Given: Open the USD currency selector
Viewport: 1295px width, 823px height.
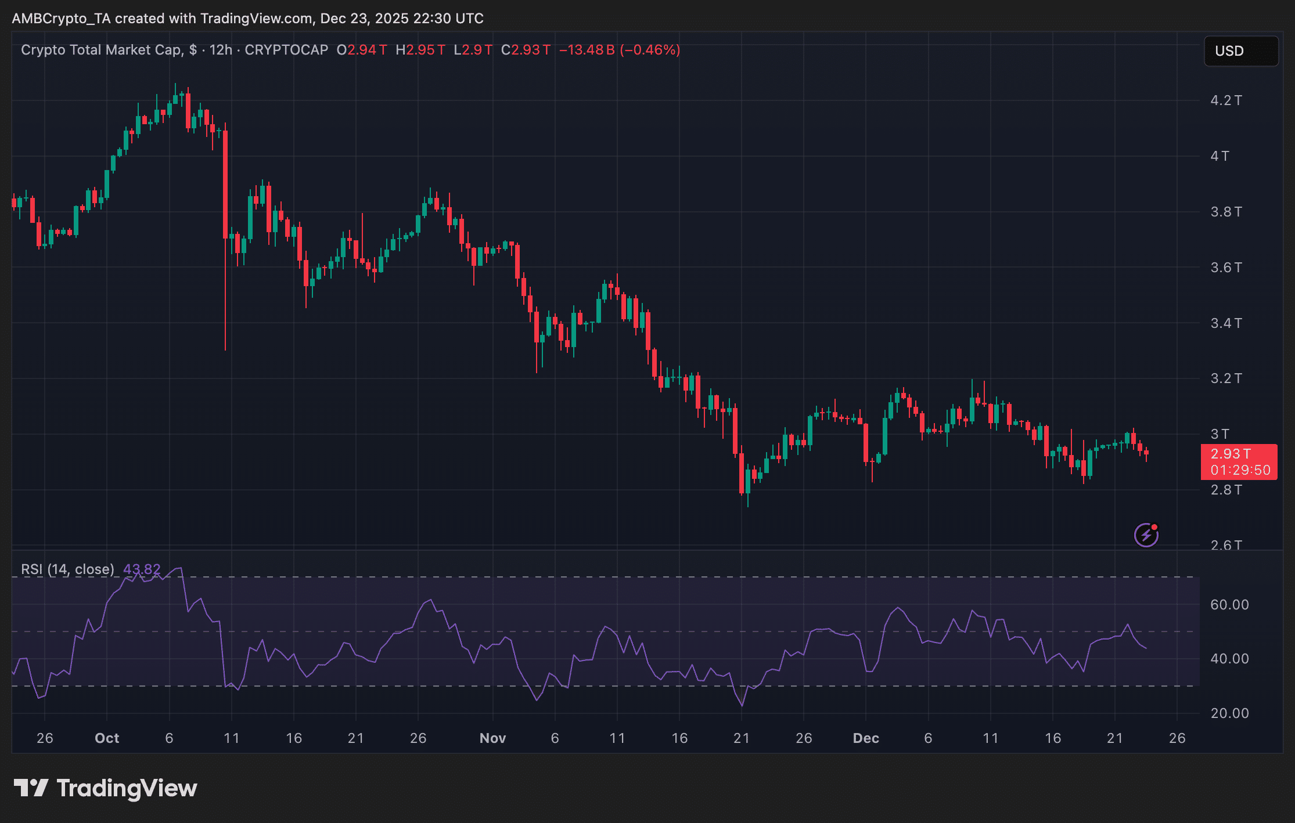Looking at the screenshot, I should [x=1240, y=51].
